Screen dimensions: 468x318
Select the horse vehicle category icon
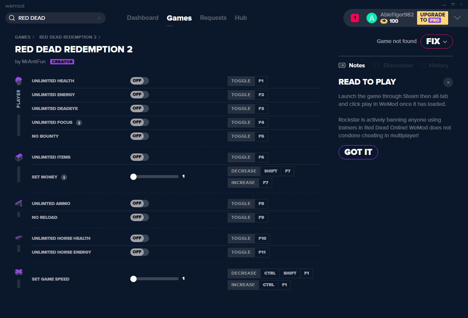(18, 238)
